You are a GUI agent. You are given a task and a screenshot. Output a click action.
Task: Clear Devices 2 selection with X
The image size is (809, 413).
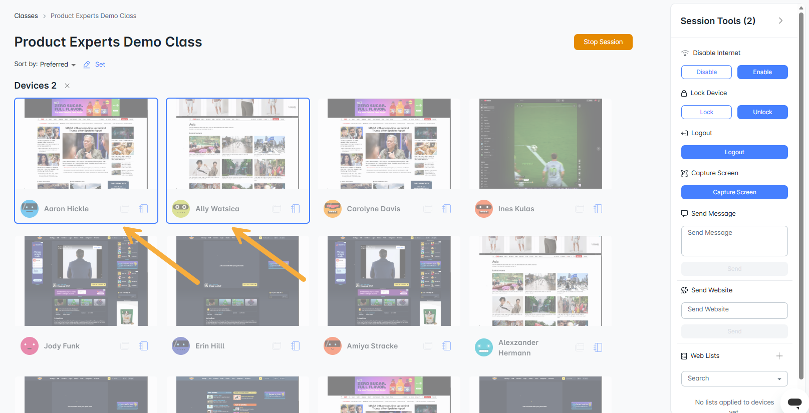click(x=67, y=86)
